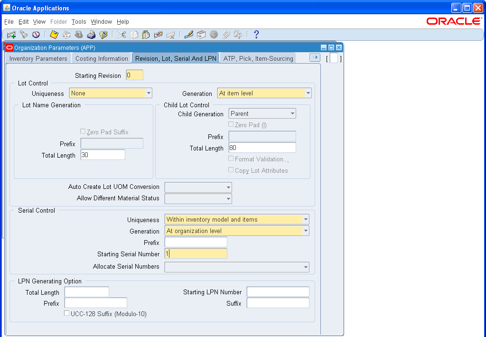Click Lot Name Generation Total Length field
This screenshot has width=486, height=337.
point(103,155)
